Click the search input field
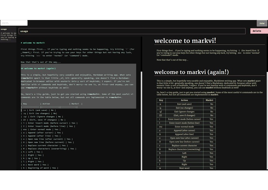The width and height of the screenshot is (268, 190). tap(14, 23)
